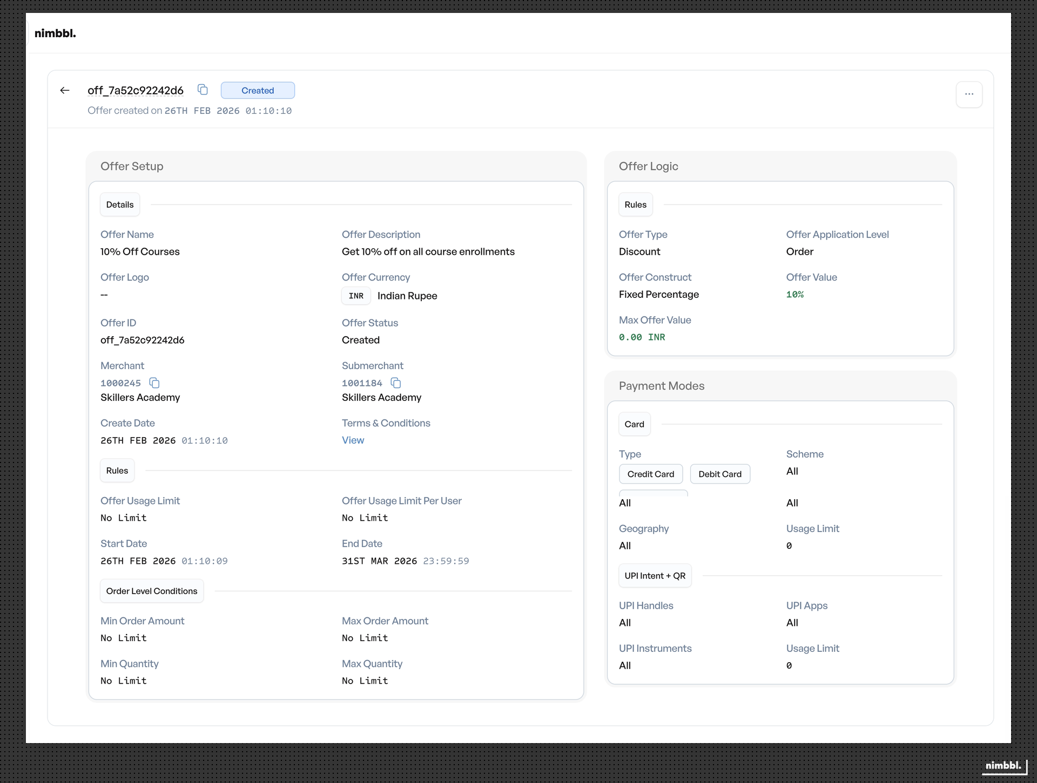Open the three-dot more options menu

(969, 94)
